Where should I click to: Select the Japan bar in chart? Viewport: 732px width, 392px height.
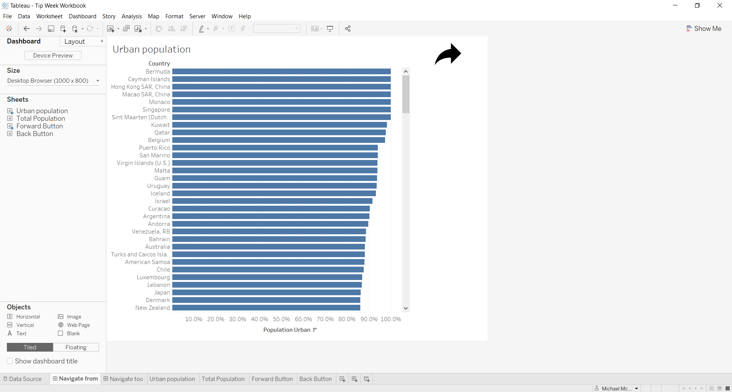coord(266,293)
